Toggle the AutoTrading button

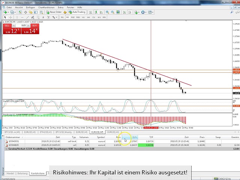(x=77, y=12)
